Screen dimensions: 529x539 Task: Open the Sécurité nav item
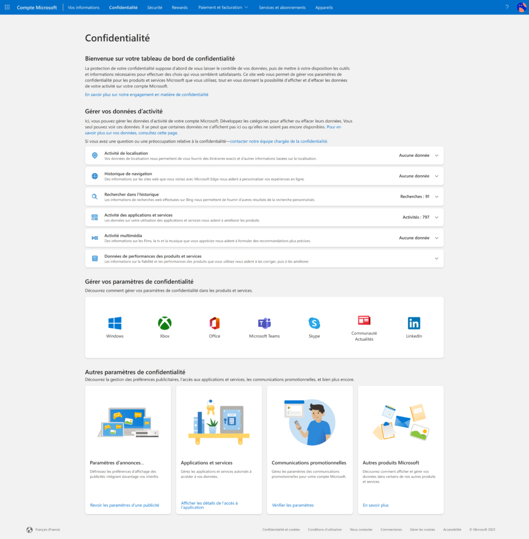tap(155, 7)
